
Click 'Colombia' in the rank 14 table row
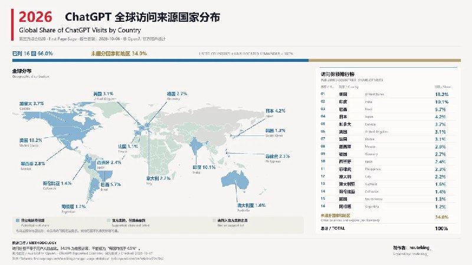pyautogui.click(x=372, y=191)
